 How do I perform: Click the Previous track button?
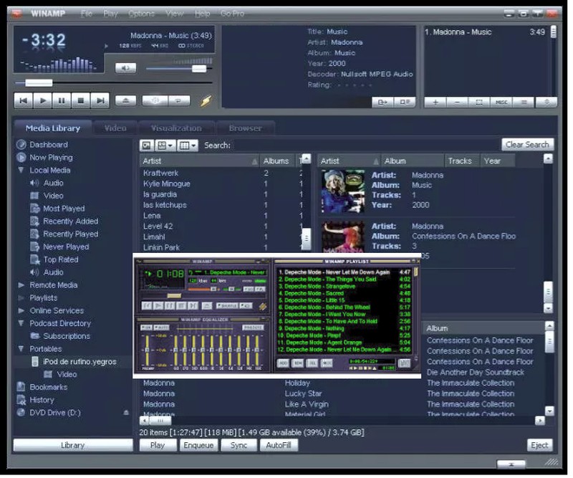pos(23,101)
